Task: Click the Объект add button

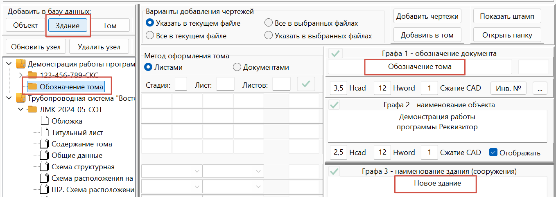Action: [25, 25]
